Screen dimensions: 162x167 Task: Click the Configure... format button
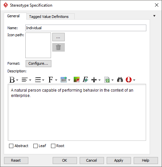[38, 63]
